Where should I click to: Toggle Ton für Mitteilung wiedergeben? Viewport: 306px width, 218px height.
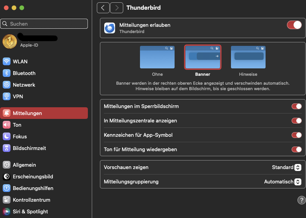click(x=296, y=149)
